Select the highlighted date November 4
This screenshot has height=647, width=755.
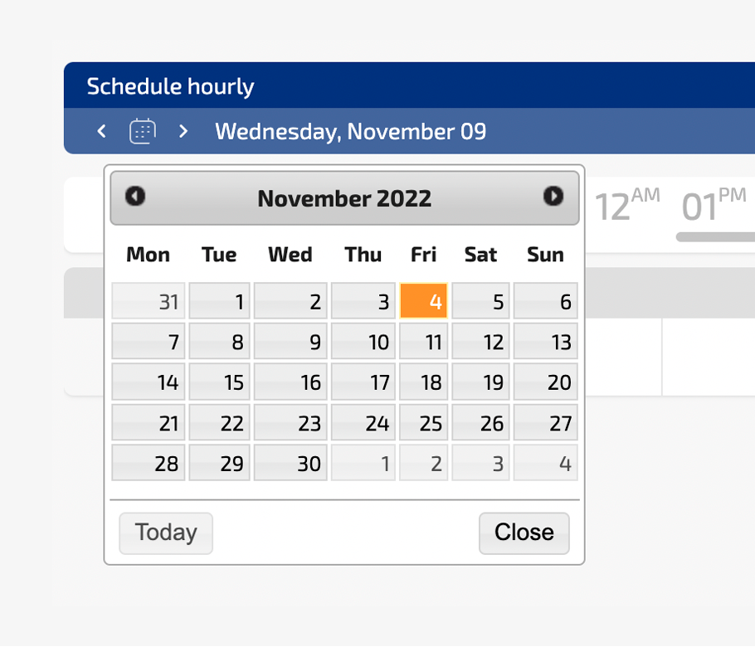[424, 301]
